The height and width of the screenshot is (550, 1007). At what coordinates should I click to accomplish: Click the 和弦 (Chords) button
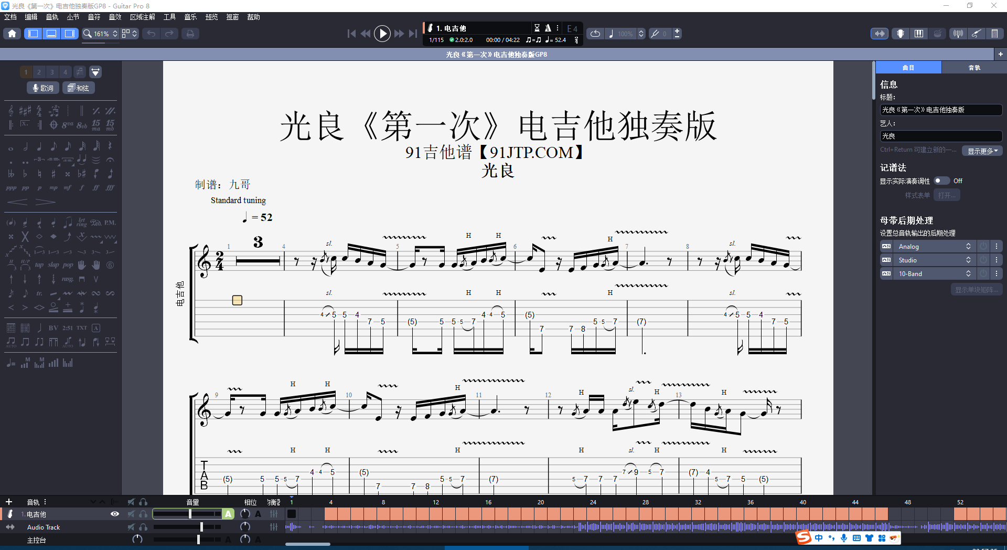[79, 88]
